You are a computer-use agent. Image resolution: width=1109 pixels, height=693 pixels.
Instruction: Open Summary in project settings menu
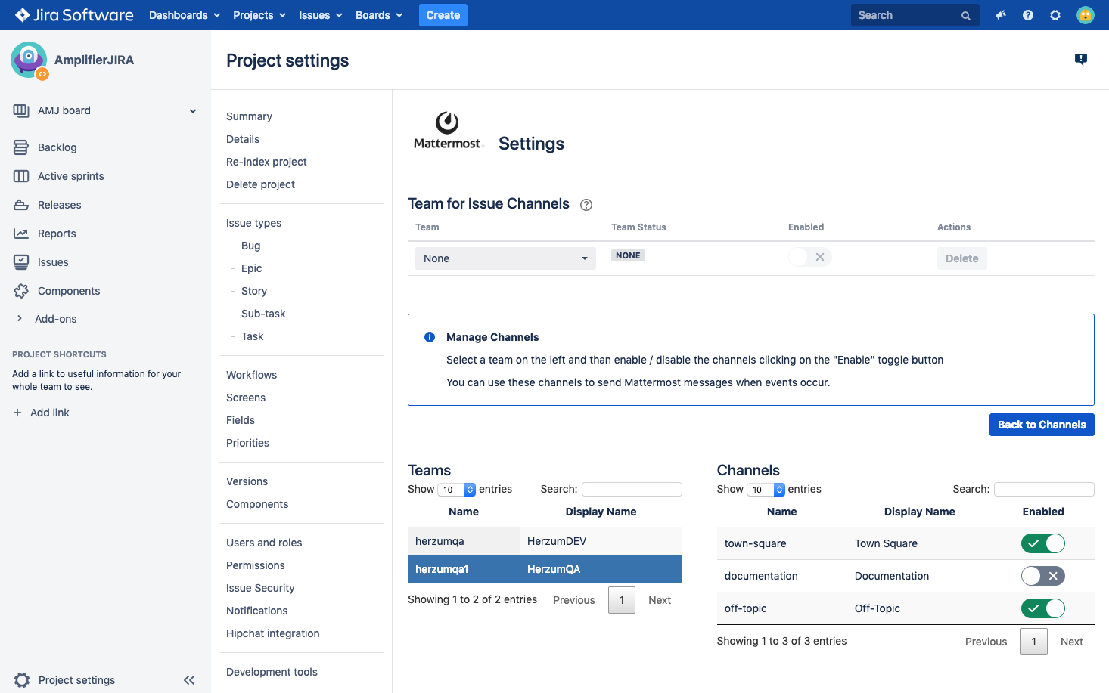(x=249, y=116)
